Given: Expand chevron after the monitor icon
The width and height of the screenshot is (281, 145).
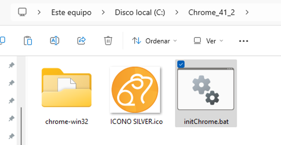Looking at the screenshot, I should [x=39, y=12].
